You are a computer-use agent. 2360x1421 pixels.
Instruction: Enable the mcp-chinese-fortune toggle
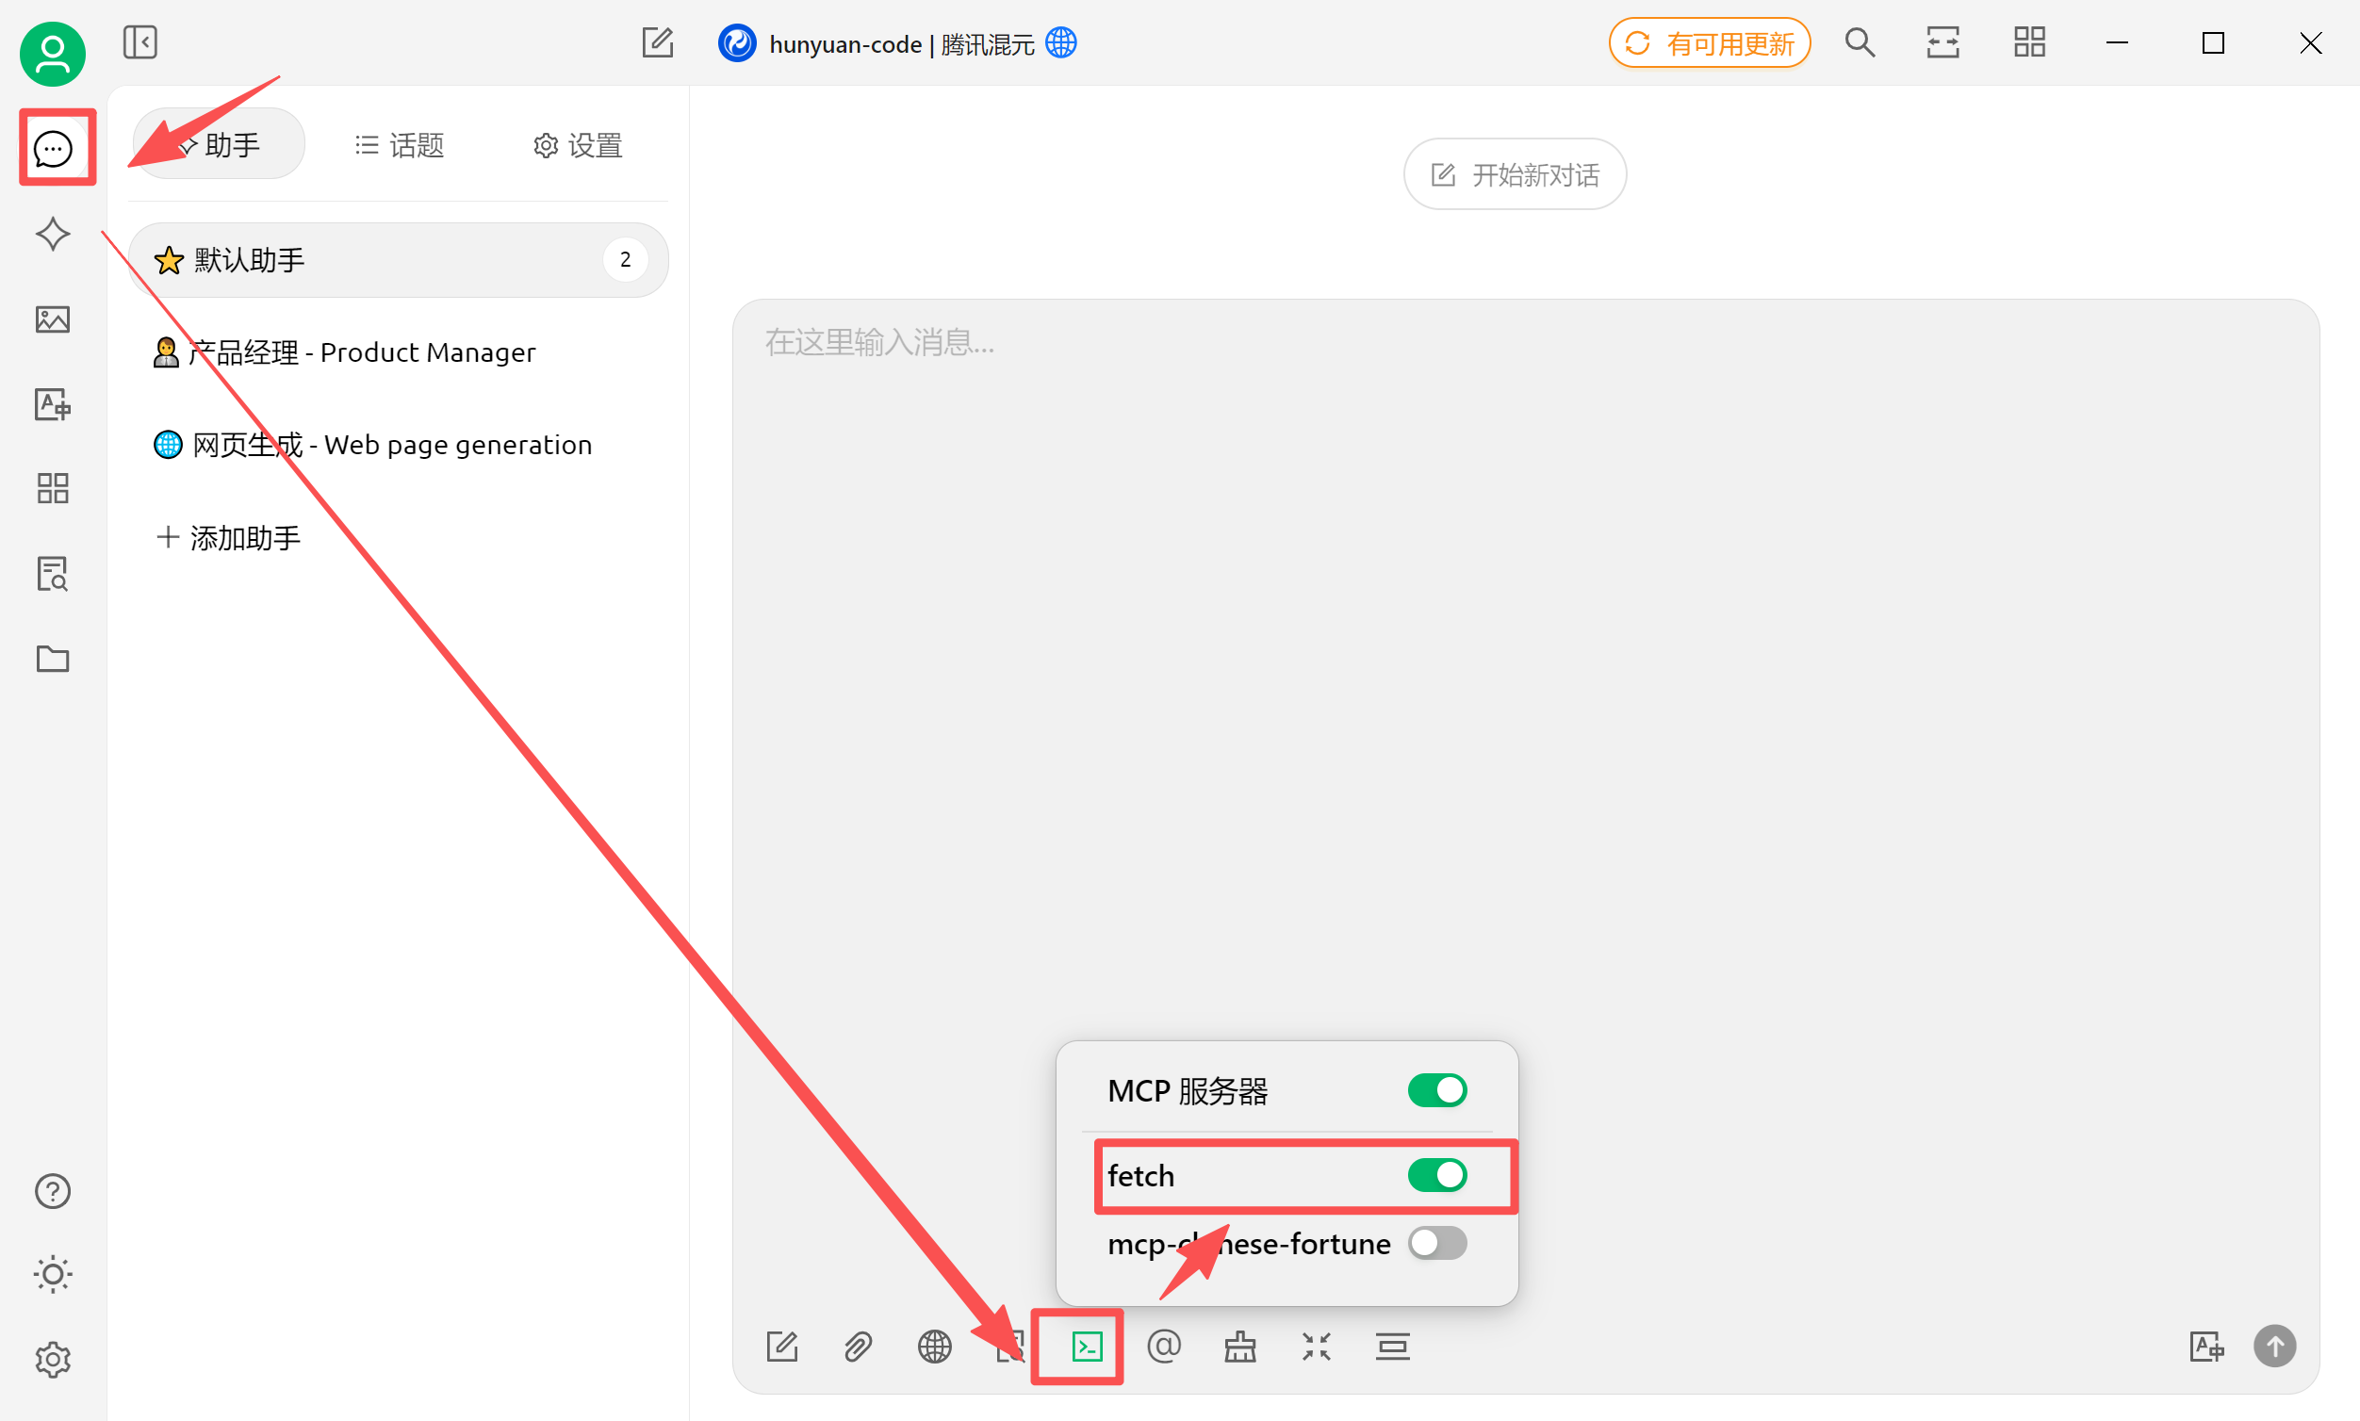click(x=1435, y=1243)
